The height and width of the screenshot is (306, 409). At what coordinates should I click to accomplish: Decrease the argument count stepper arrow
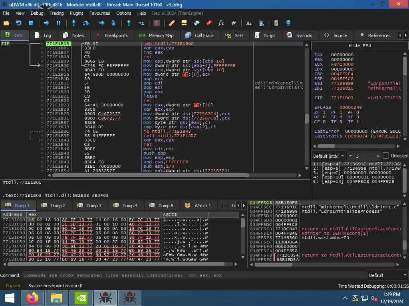click(x=350, y=156)
